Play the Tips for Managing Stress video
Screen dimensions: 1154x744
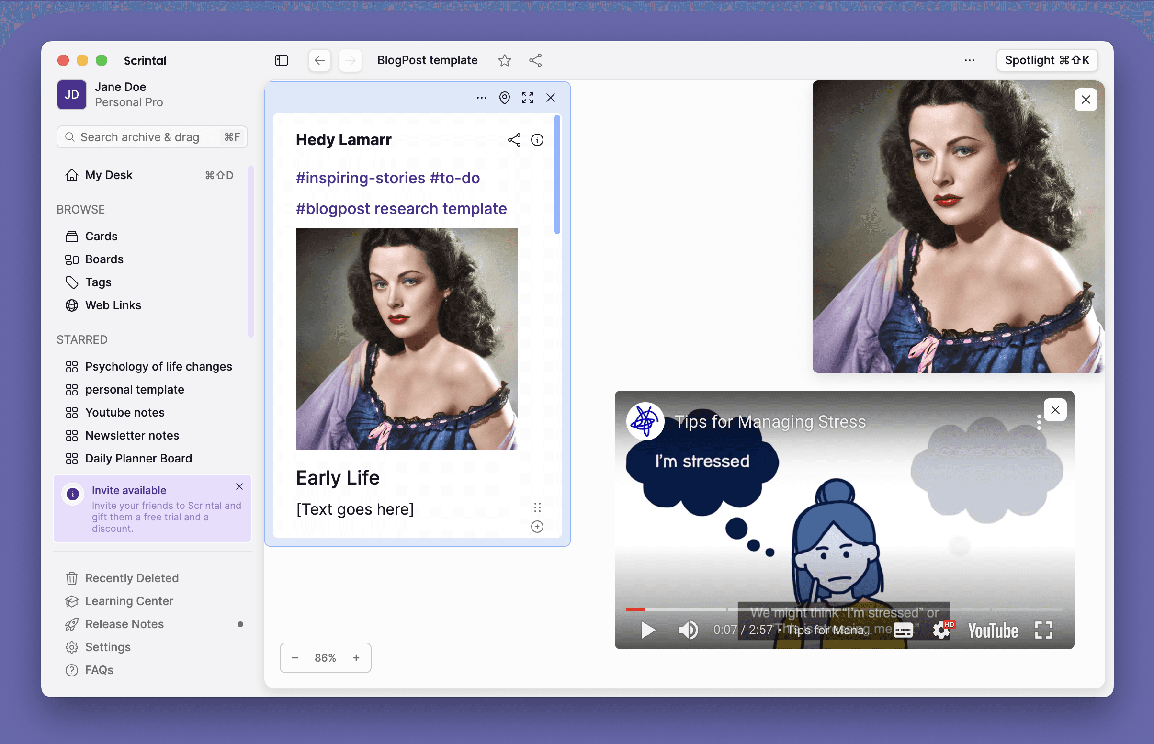[x=647, y=631]
